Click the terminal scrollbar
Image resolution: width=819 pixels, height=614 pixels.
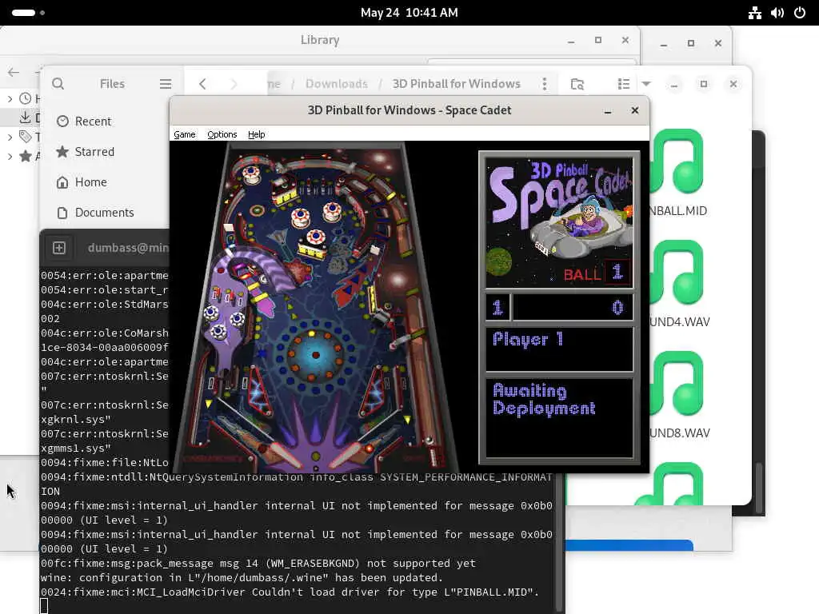click(x=559, y=543)
